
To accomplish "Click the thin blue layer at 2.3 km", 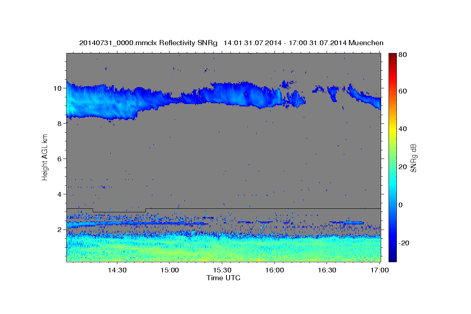I will point(137,224).
